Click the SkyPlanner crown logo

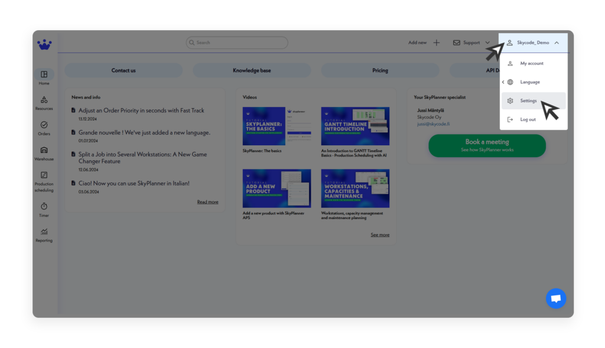(44, 44)
